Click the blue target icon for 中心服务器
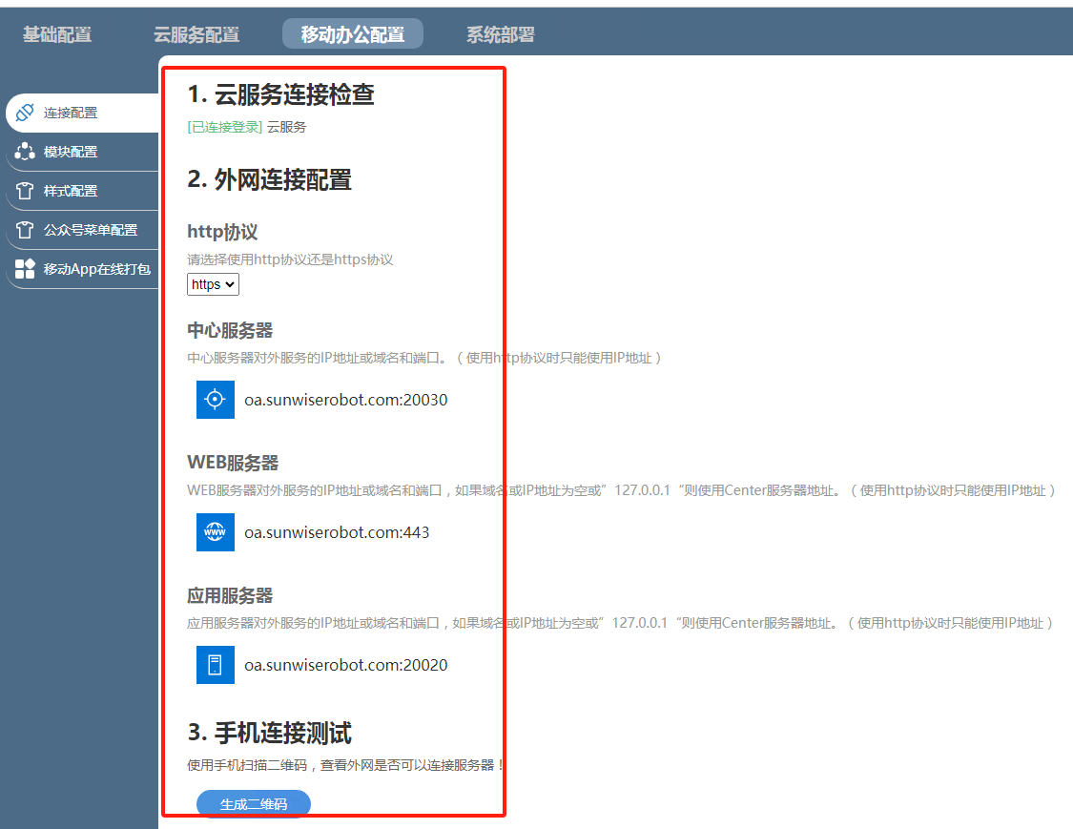 215,399
